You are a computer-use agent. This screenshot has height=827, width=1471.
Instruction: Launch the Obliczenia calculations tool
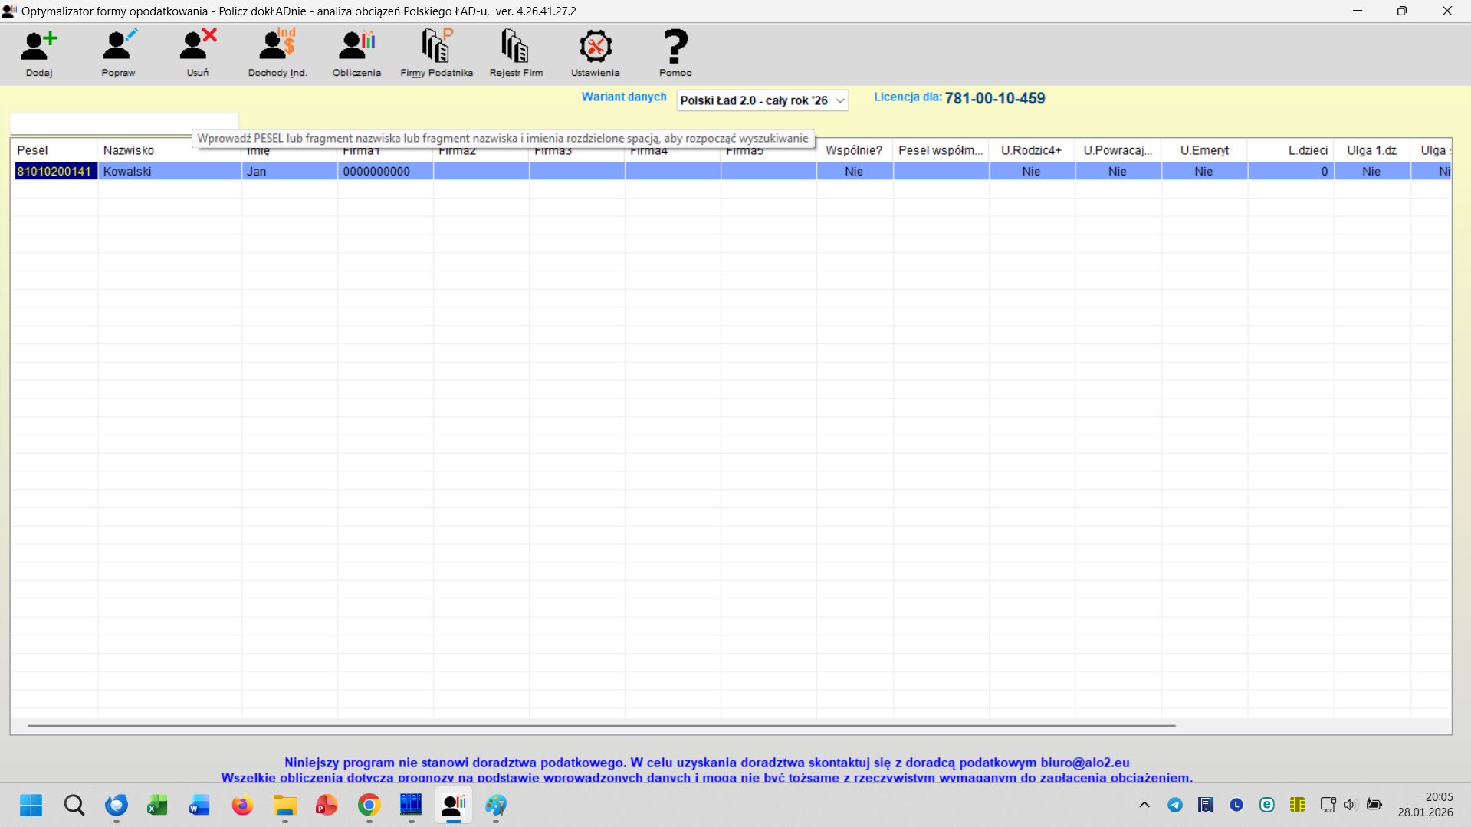356,52
